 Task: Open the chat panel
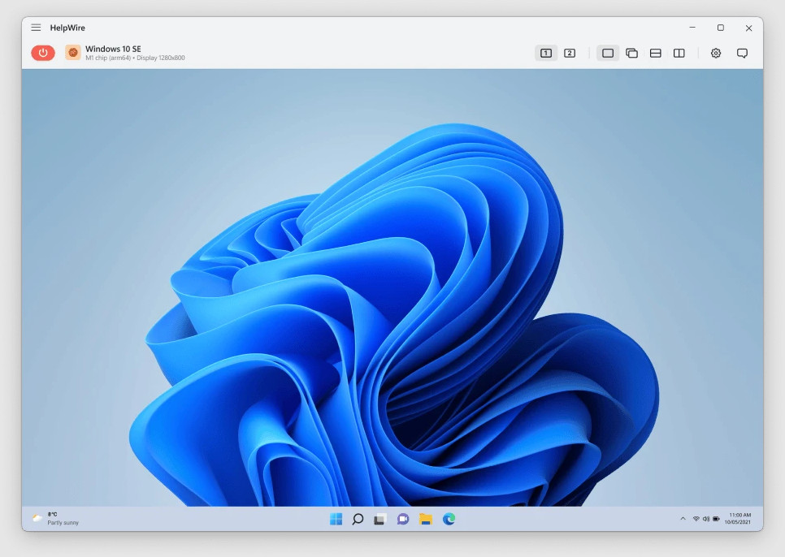coord(743,53)
